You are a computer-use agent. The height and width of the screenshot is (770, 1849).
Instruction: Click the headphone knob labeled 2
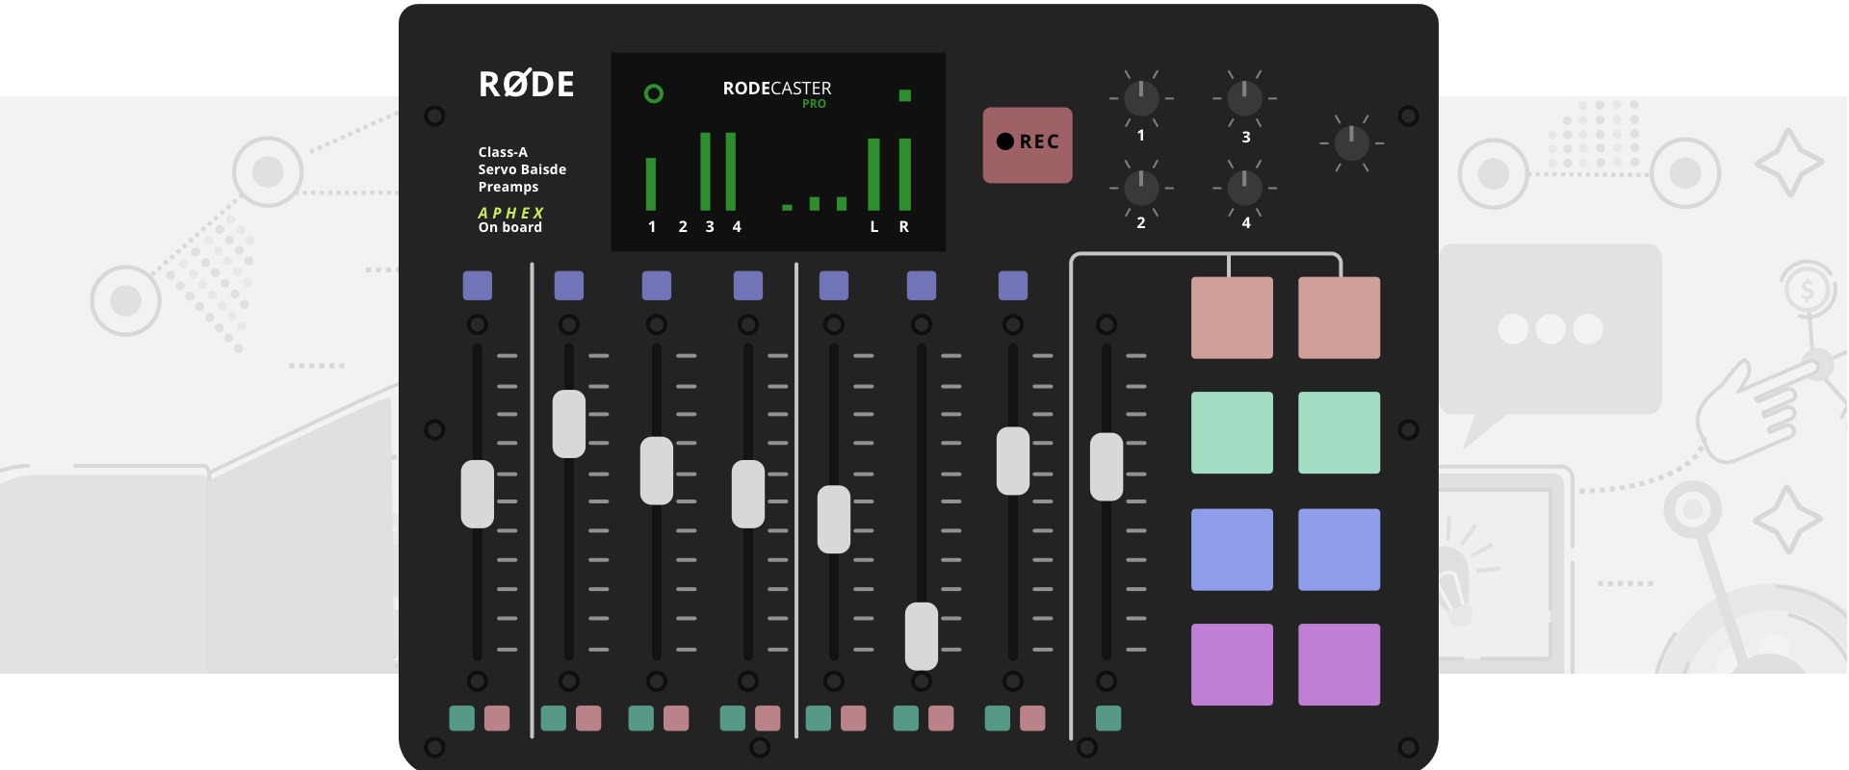click(1141, 188)
